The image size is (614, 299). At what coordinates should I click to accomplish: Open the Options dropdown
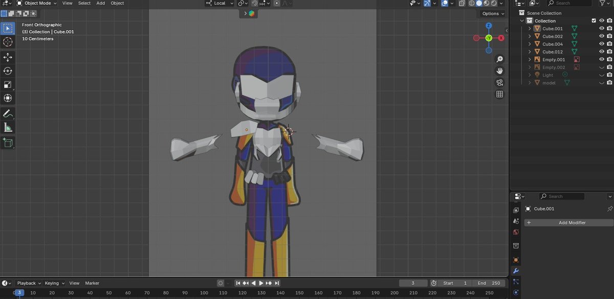pyautogui.click(x=493, y=14)
